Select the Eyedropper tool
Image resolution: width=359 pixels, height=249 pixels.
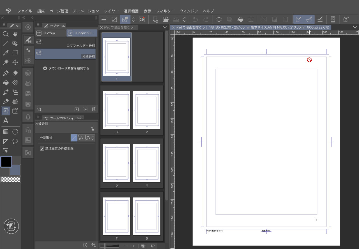tap(6, 53)
